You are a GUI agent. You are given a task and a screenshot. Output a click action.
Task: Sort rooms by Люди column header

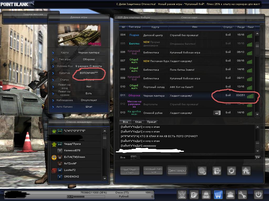click(x=241, y=27)
